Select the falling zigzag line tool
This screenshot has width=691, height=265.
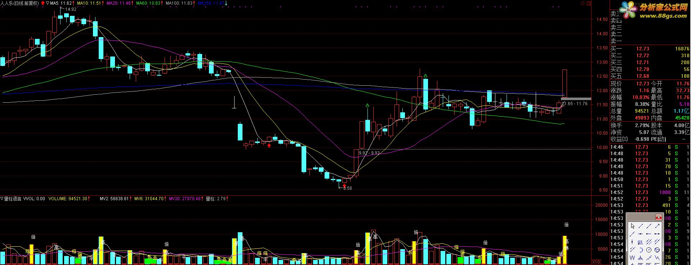coord(657,258)
